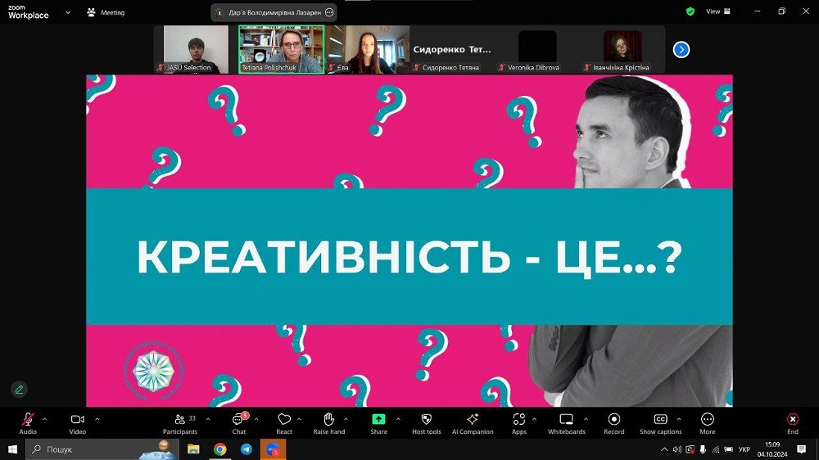Turn on camera with the Video button
The height and width of the screenshot is (460, 819).
click(77, 422)
